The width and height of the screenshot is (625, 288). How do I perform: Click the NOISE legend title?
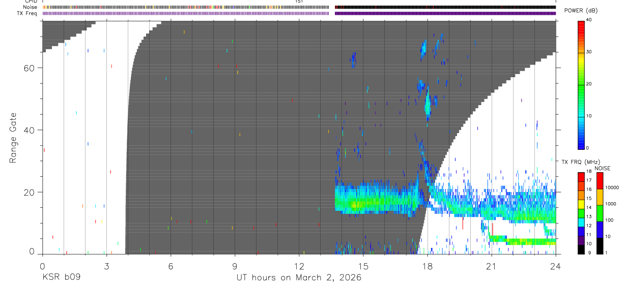click(x=603, y=169)
